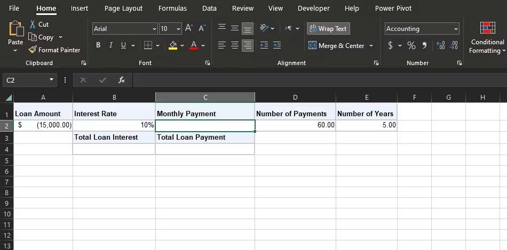Click the Format Painter brush icon
Image resolution: width=507 pixels, height=250 pixels.
pyautogui.click(x=33, y=50)
